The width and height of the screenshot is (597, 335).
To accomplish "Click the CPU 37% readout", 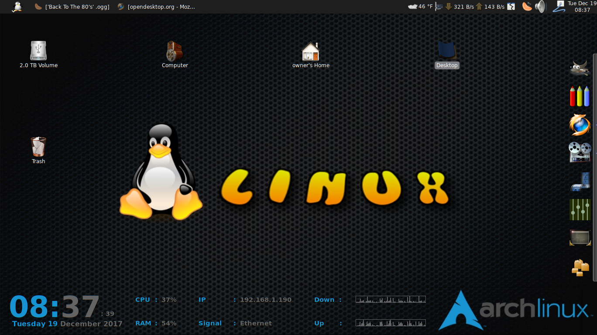I will pyautogui.click(x=156, y=300).
